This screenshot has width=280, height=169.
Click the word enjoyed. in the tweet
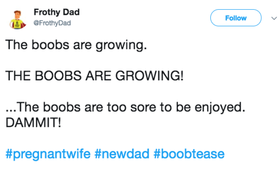tap(220, 108)
